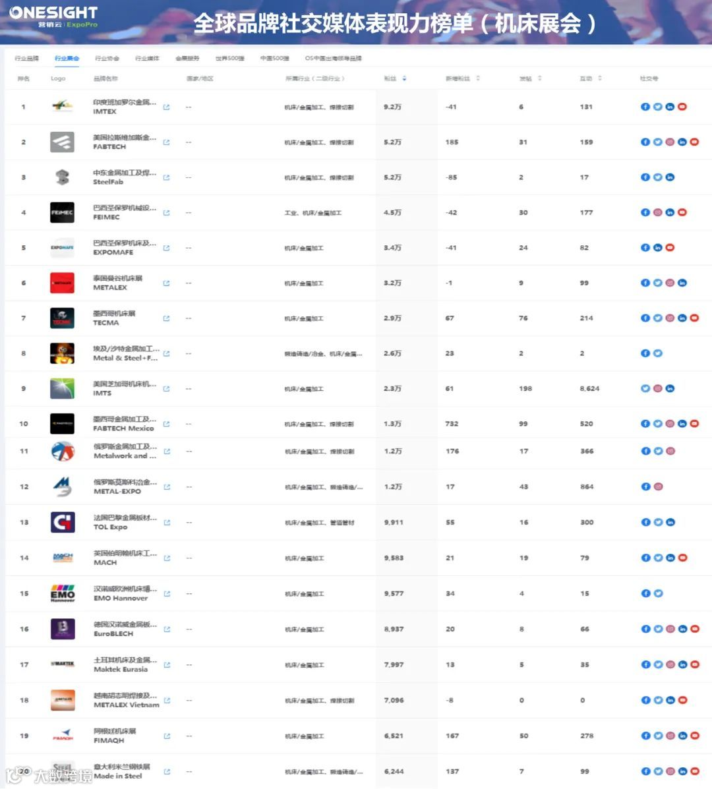Click FABTECH Mexico new fans 732
Viewport: 712px width, 789px height.
click(x=452, y=424)
